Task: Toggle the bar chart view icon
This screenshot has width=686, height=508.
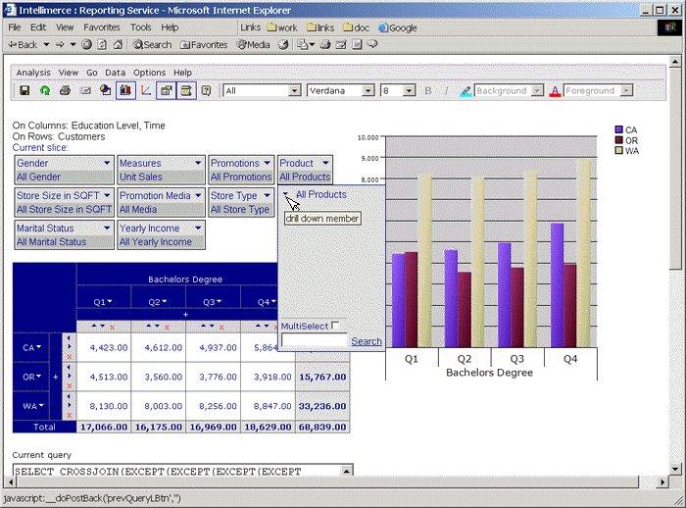Action: [x=125, y=90]
